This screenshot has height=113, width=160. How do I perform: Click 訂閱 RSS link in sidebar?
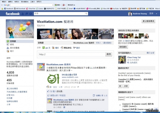click(10, 95)
